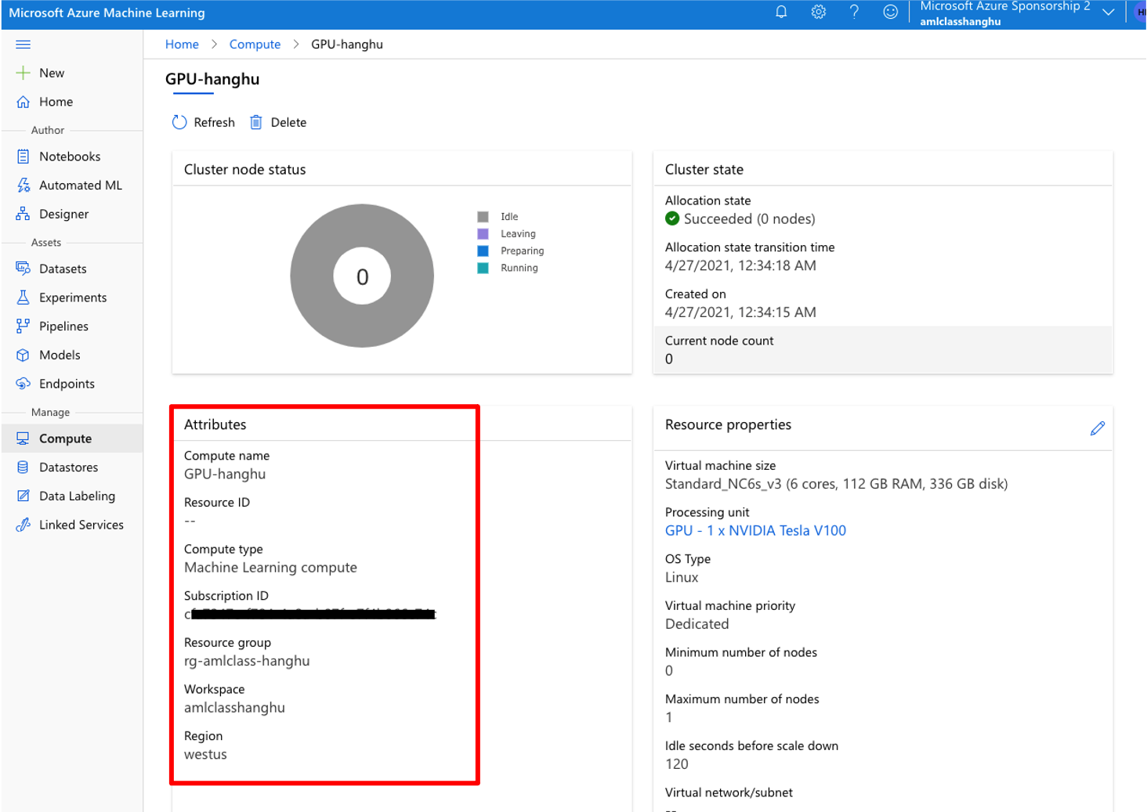Viewport: 1147px width, 812px height.
Task: Click the 4/27/2021, 12:34:15 AM created timestamp
Action: point(740,312)
